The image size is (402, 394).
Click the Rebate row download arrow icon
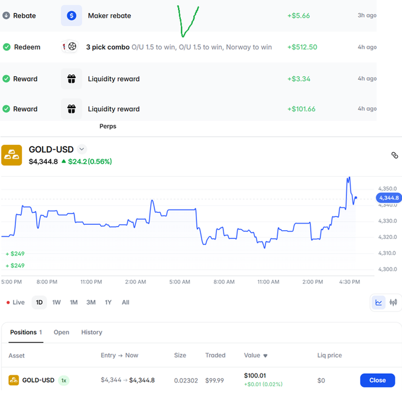tap(6, 15)
